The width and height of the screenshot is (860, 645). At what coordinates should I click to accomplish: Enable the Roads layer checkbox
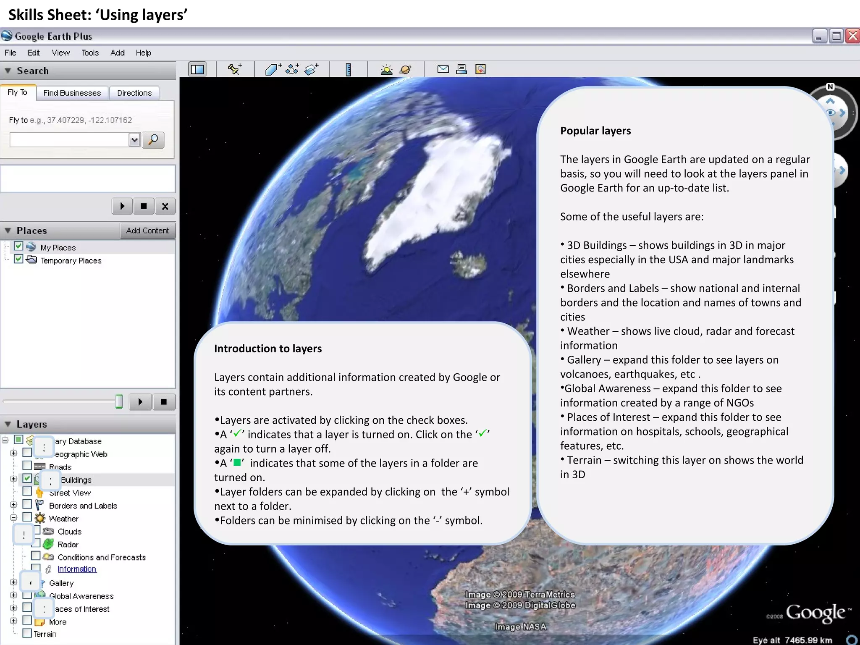(27, 465)
